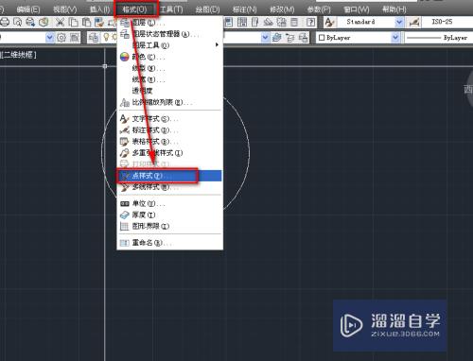Choose 多线样式(M)... menu item
This screenshot has width=473, height=361.
[x=170, y=187]
